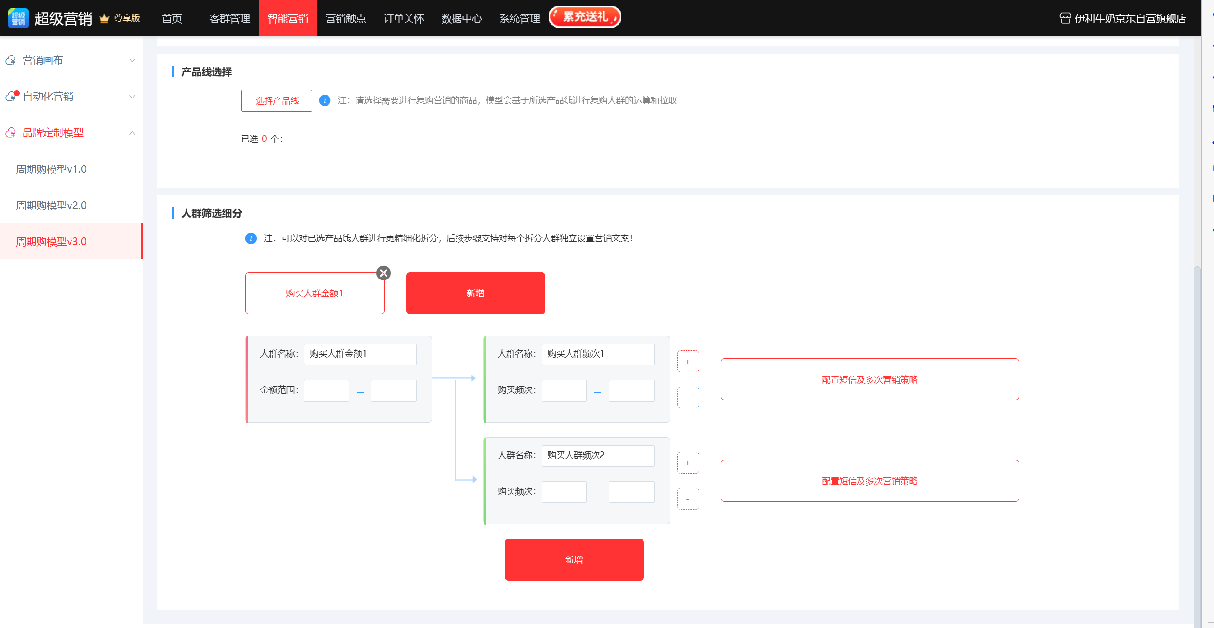1214x628 pixels.
Task: Click the 人群筛选细分 section heading
Action: coord(212,213)
